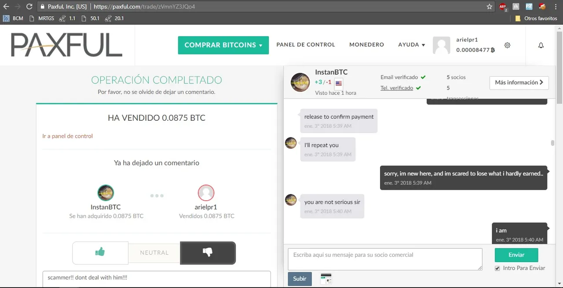Click the arielpr1 header profile avatar
Screen dimensions: 563x288
click(x=442, y=45)
